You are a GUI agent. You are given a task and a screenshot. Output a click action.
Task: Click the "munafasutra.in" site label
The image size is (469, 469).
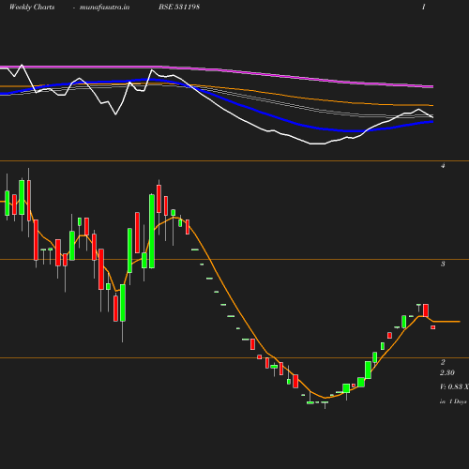tap(104, 8)
